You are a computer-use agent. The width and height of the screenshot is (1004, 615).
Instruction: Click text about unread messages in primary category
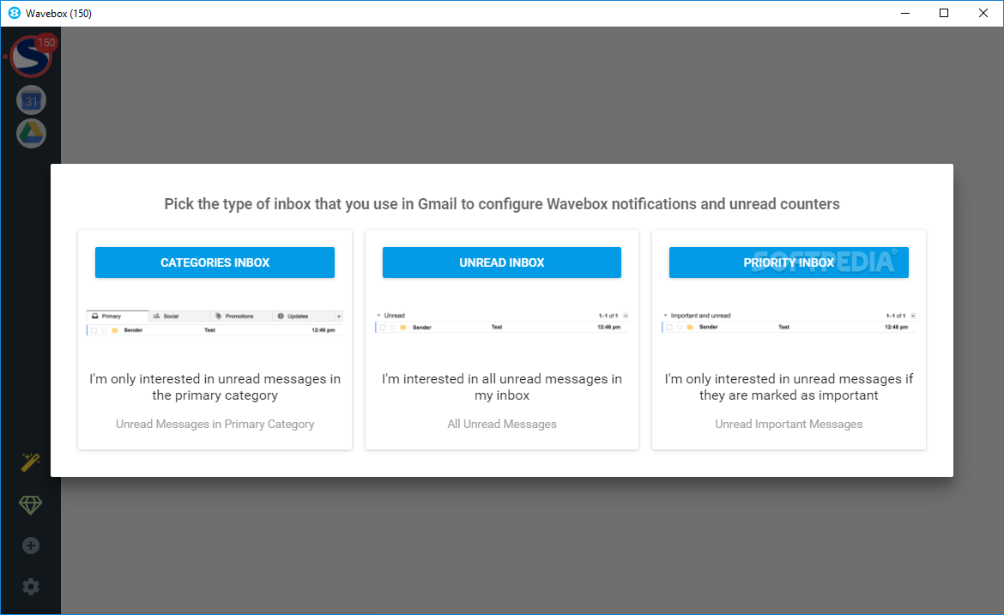pos(215,387)
